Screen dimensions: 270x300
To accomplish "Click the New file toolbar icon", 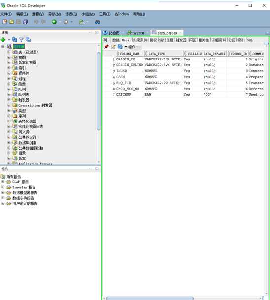I will coord(5,22).
